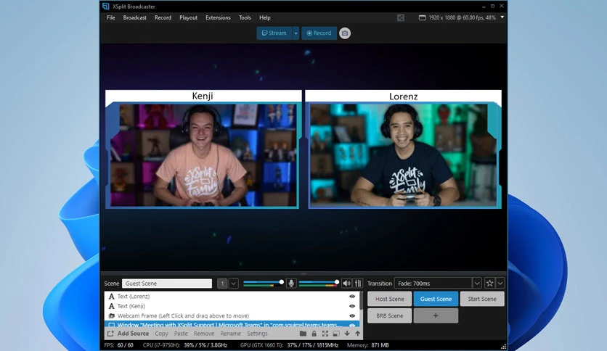
Task: Click the microphone volume slider
Action: point(264,283)
